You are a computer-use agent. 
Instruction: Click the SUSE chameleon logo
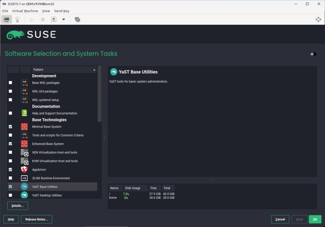(x=15, y=34)
